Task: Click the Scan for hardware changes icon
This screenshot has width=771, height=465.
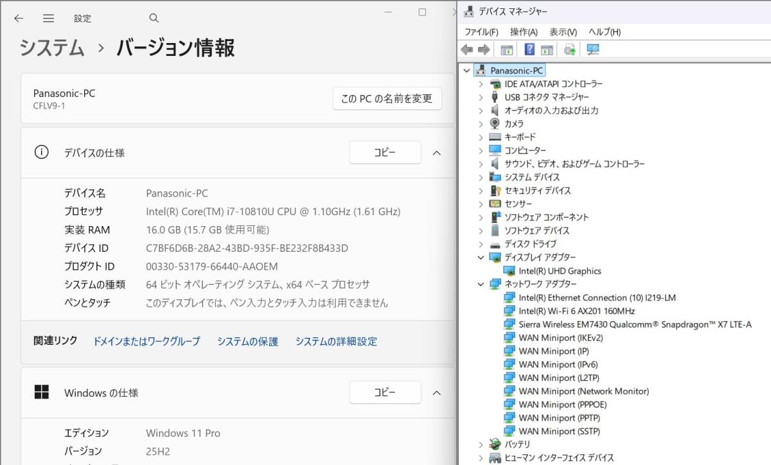Action: coord(592,49)
